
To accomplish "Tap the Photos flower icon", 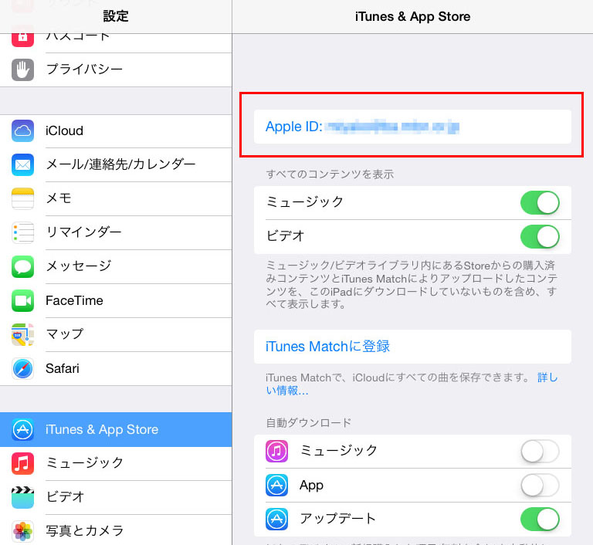I will tap(22, 531).
